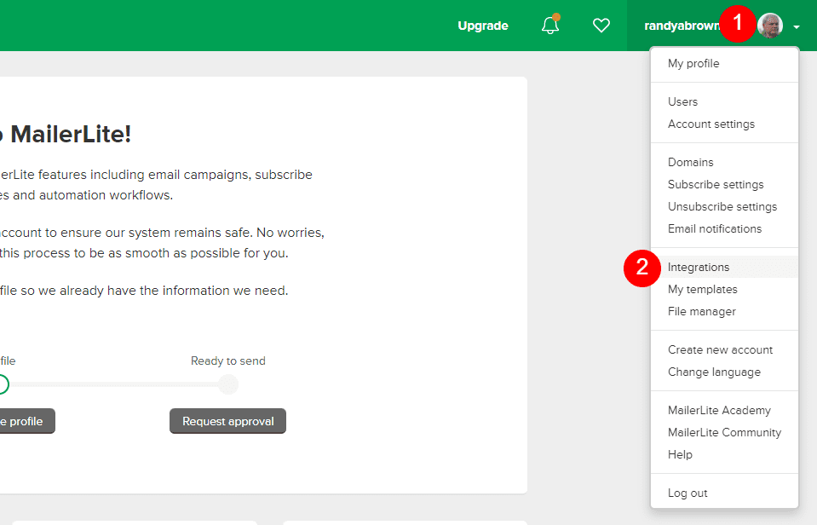Image resolution: width=817 pixels, height=525 pixels.
Task: Select the highlighted Integrations option
Action: click(699, 267)
